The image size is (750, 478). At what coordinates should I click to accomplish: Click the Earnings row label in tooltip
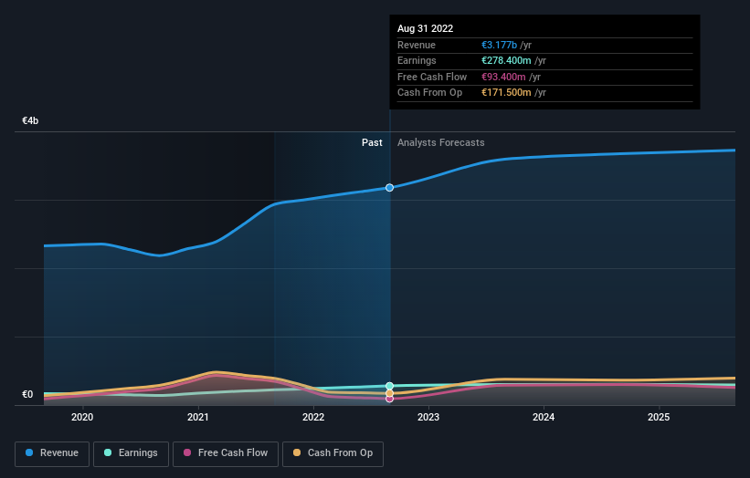[x=417, y=60]
